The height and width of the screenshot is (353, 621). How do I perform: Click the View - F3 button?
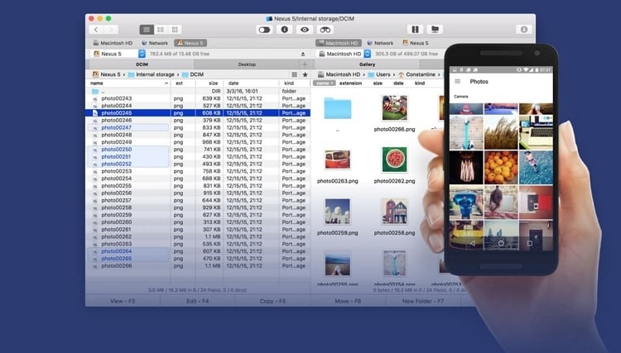pos(123,301)
